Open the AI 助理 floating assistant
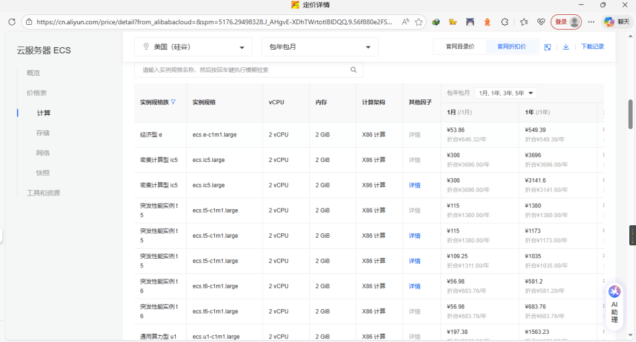Screen dimensions: 636x342 click(x=614, y=304)
